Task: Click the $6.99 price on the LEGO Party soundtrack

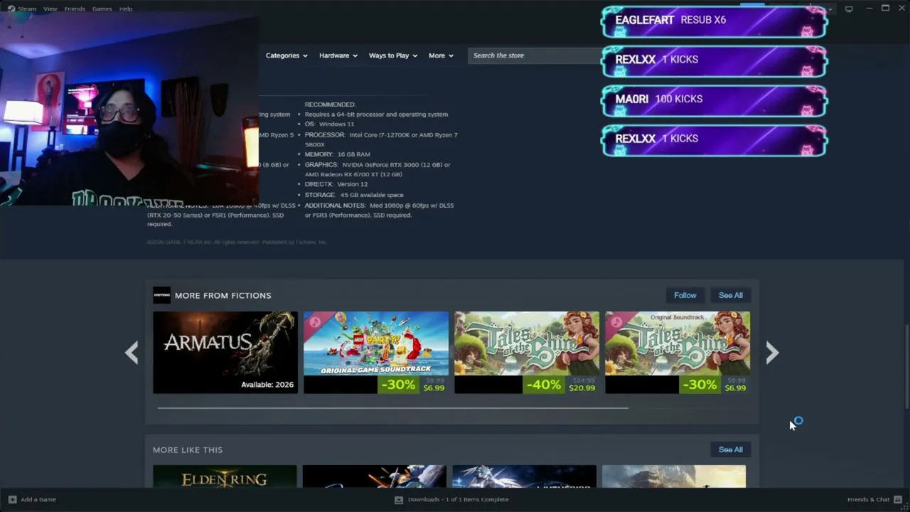Action: tap(434, 388)
